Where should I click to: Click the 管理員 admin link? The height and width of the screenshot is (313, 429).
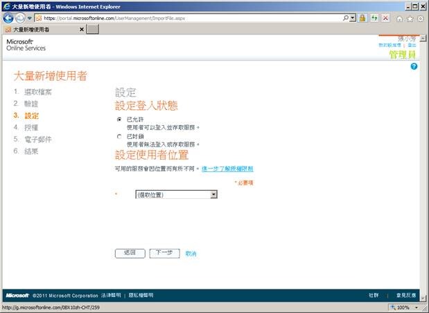[403, 55]
